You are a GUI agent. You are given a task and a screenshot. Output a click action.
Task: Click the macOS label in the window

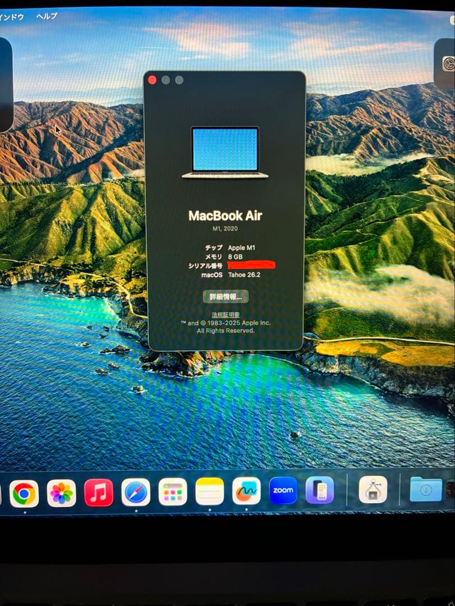coord(212,275)
